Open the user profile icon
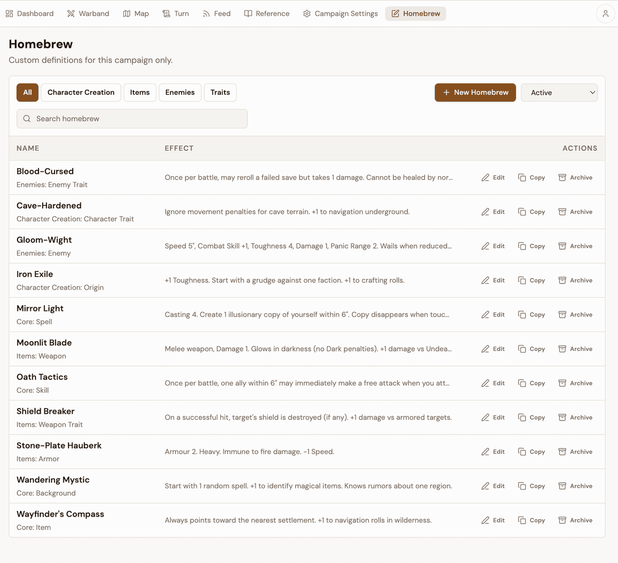This screenshot has width=618, height=563. coord(606,13)
